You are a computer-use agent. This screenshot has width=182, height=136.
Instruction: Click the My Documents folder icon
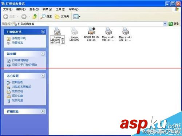click(8, 92)
